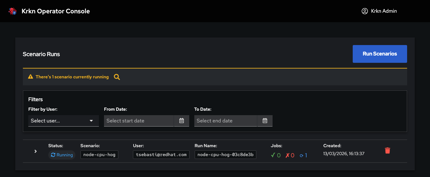Viewport: 430px width, 177px height.
Task: Click the Scenario Runs heading
Action: pyautogui.click(x=41, y=54)
